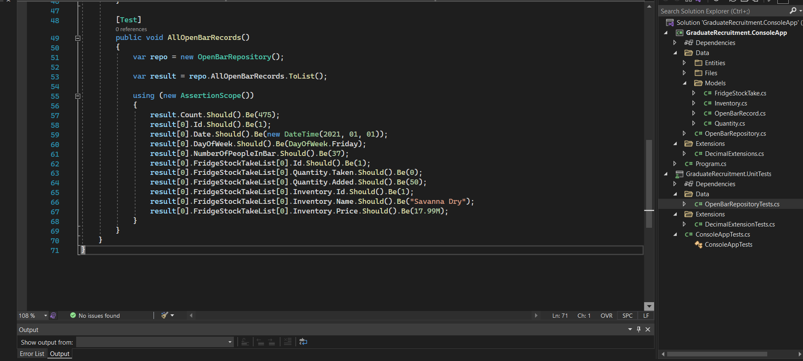The width and height of the screenshot is (803, 361).
Task: Select Quantity.cs file
Action: [729, 124]
